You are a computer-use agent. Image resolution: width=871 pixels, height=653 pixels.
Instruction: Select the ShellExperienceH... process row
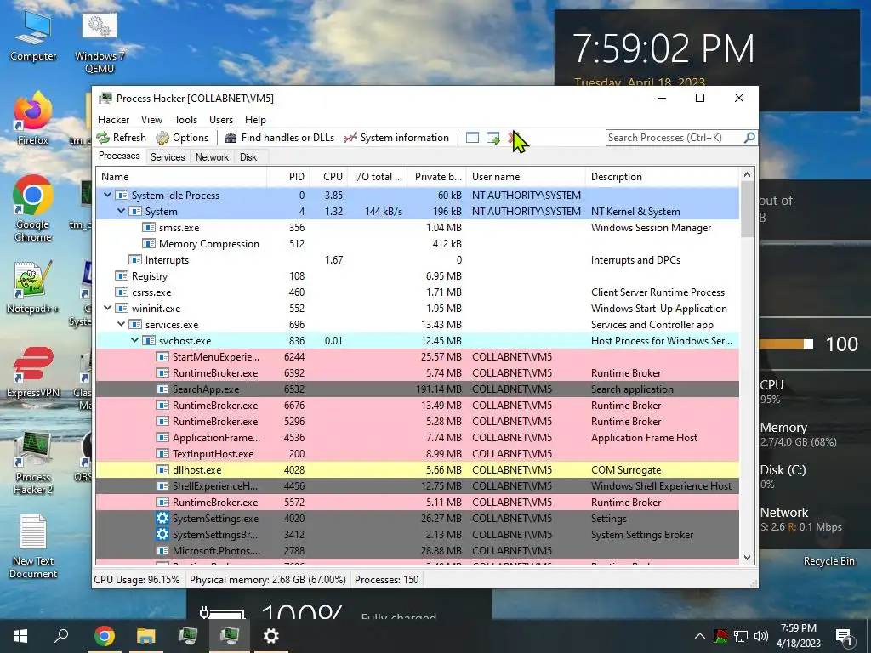(417, 485)
